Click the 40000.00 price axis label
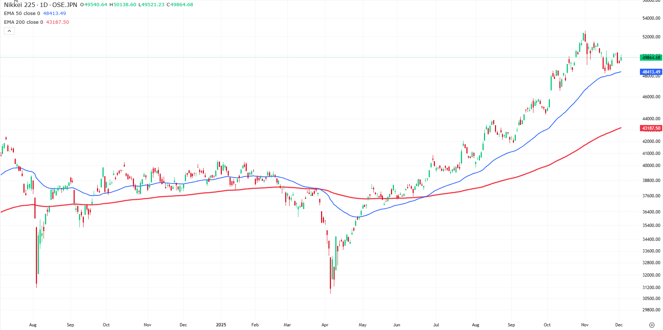 [651, 166]
